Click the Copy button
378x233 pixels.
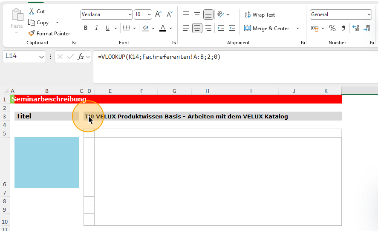point(39,23)
